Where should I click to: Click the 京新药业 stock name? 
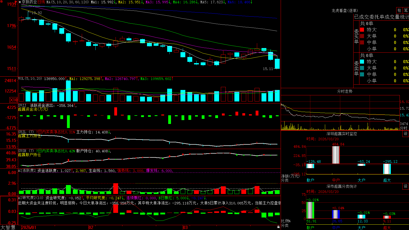coord(29,2)
